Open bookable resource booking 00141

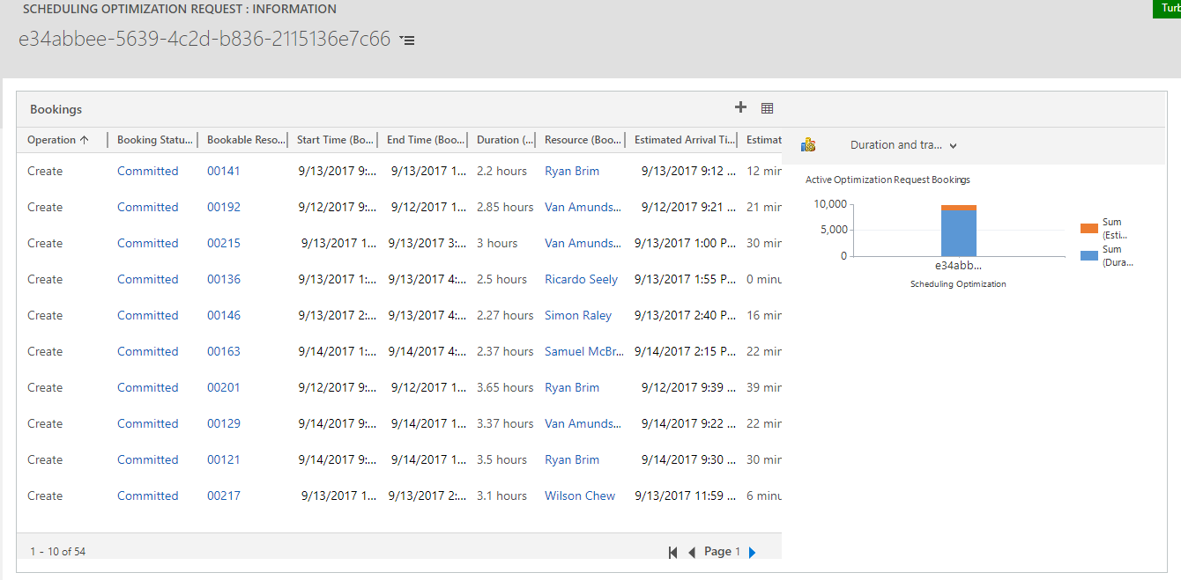tap(223, 171)
